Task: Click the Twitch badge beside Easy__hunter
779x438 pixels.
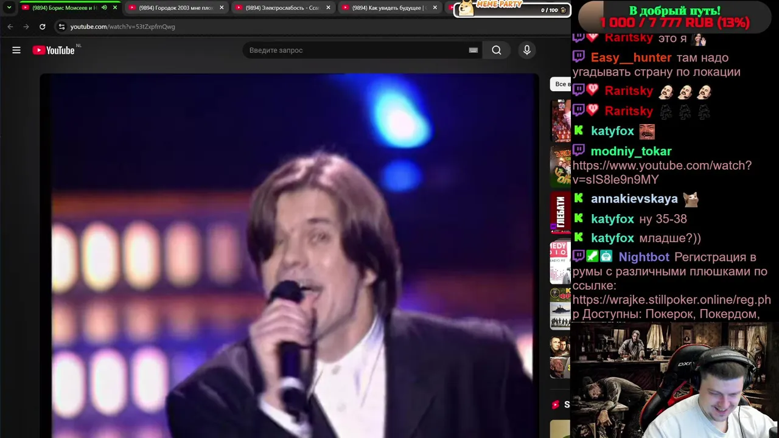Action: 579,57
